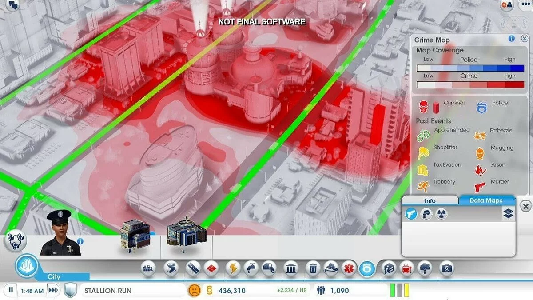Open the Health red-cross menu

[x=349, y=268]
